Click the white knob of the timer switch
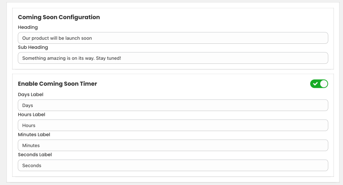Image resolution: width=343 pixels, height=185 pixels. (324, 84)
